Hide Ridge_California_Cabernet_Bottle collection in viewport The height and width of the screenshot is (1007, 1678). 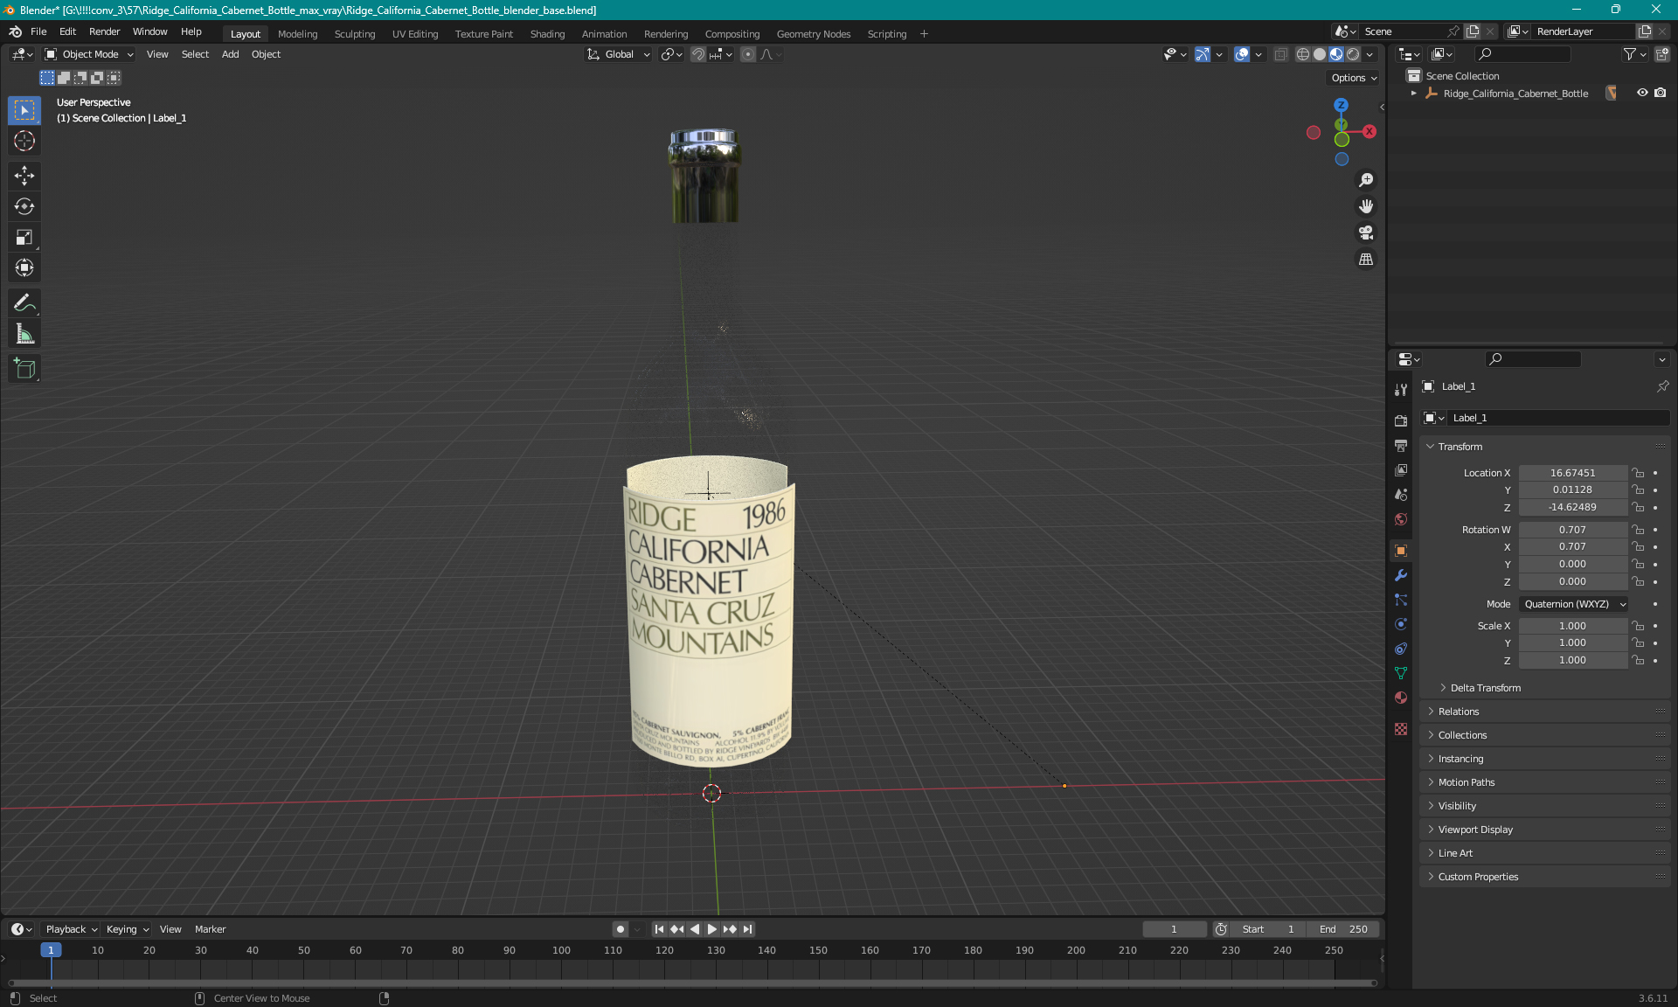coord(1642,93)
